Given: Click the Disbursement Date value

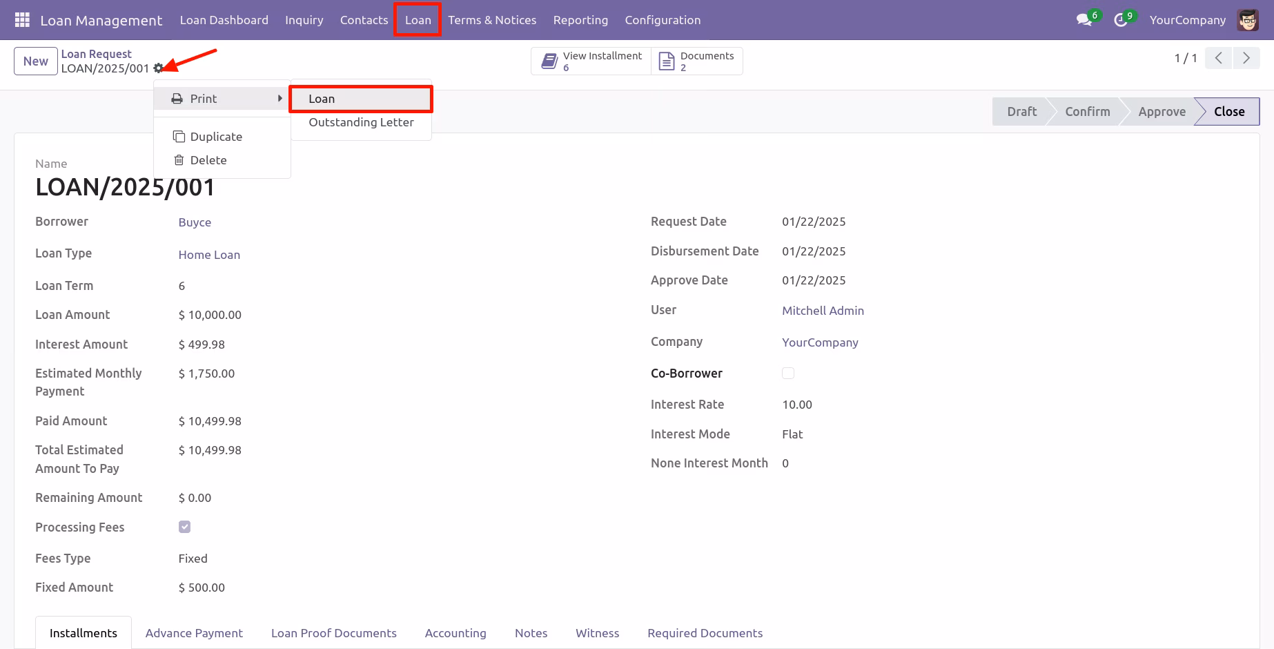Looking at the screenshot, I should point(814,251).
